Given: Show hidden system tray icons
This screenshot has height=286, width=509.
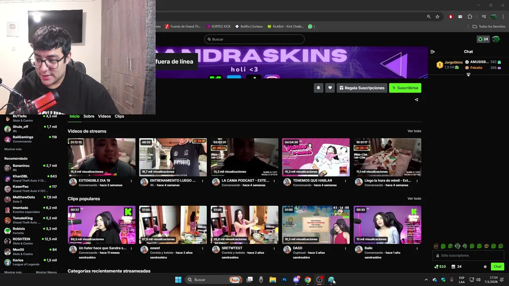Looking at the screenshot, I should [426, 280].
